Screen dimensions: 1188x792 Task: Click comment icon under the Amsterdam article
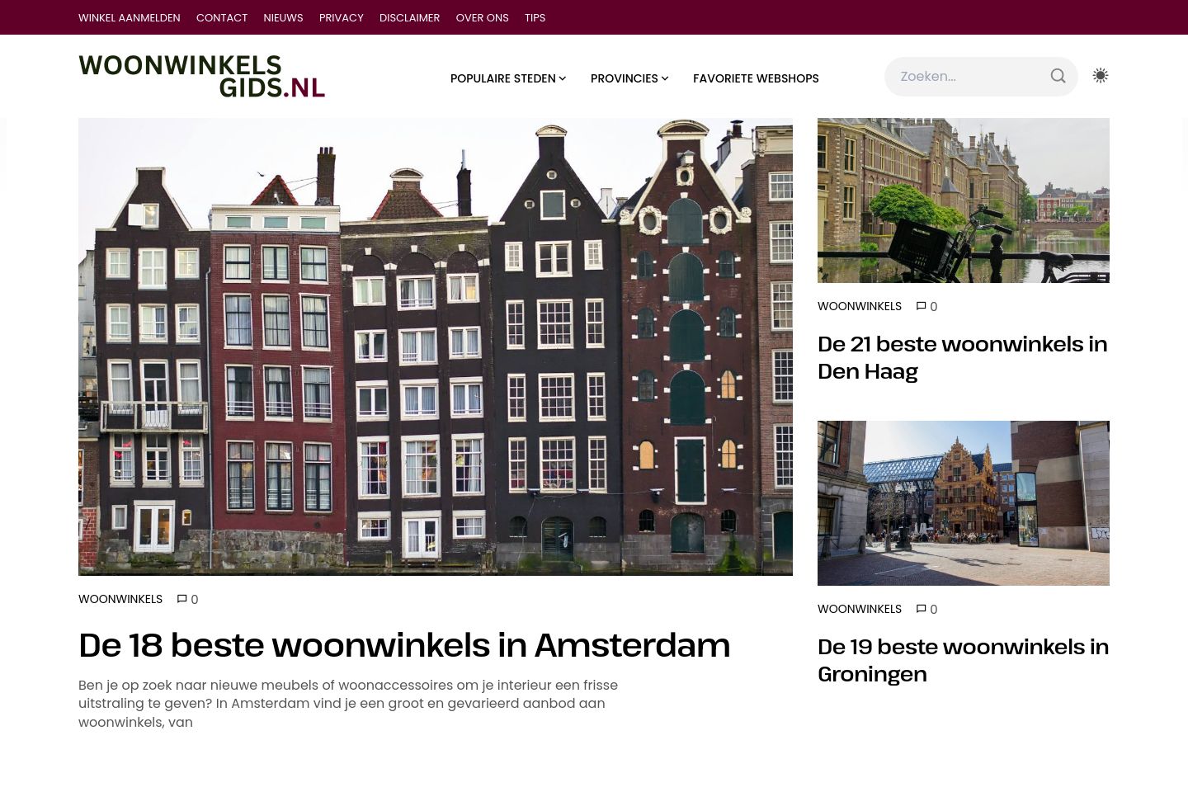(182, 599)
